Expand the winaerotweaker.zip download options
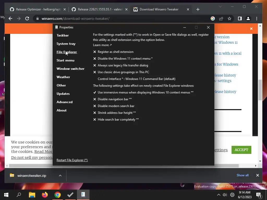The height and width of the screenshot is (200, 267). (x=60, y=176)
